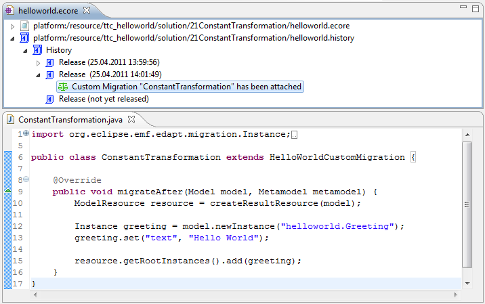
Task: Click the ConstantTransformation class name on line 6
Action: 161,157
